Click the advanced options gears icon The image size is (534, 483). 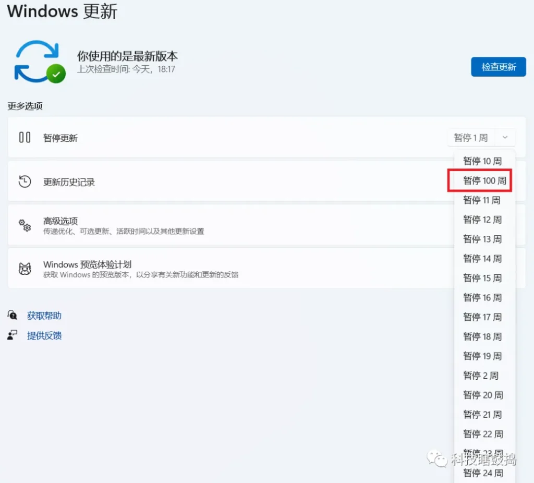(x=25, y=225)
